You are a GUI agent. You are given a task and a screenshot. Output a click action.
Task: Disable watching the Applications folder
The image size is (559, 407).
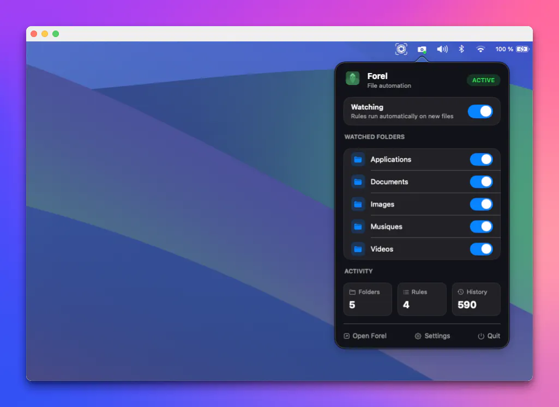[481, 160]
